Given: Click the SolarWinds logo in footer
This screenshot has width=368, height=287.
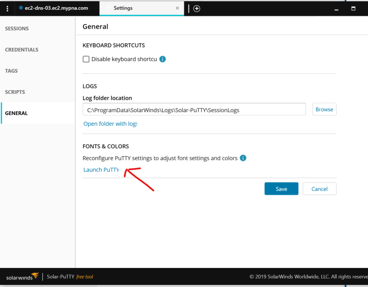Looking at the screenshot, I should click(x=22, y=277).
